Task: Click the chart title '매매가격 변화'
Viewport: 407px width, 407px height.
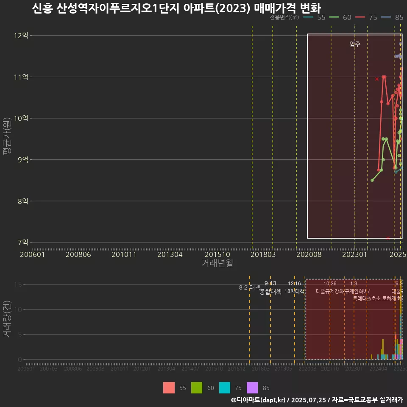Action: [287, 8]
